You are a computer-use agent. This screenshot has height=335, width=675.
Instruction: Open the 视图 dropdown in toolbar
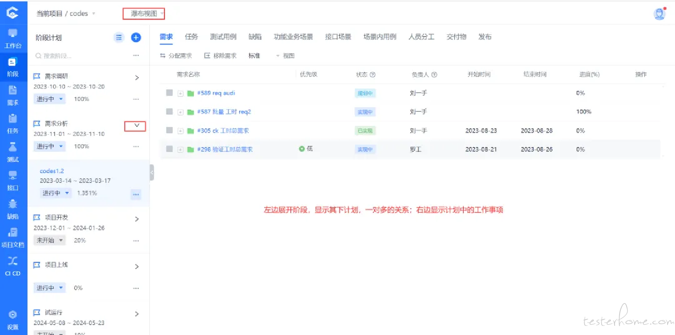285,56
